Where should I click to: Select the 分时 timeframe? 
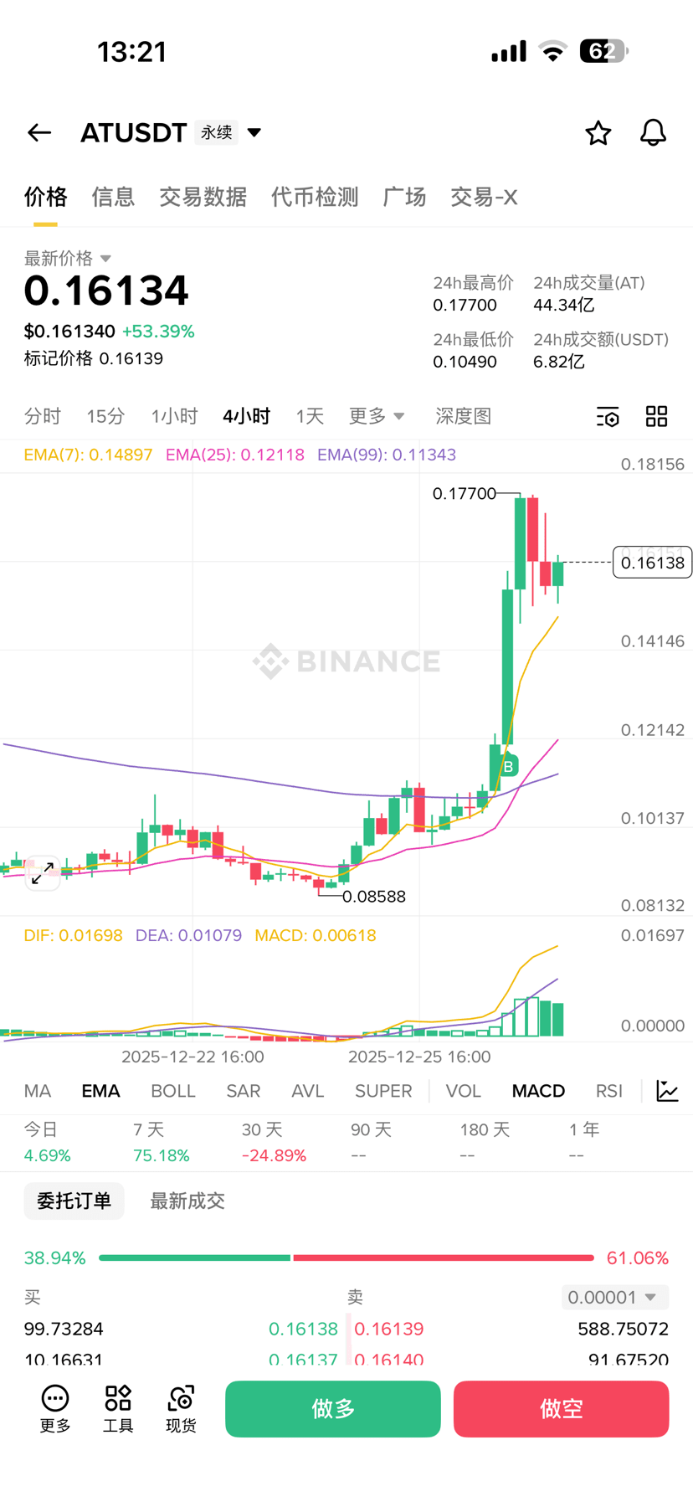tap(43, 416)
